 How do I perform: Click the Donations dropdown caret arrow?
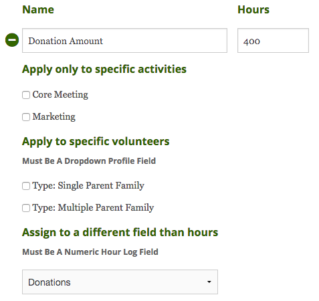point(209,282)
